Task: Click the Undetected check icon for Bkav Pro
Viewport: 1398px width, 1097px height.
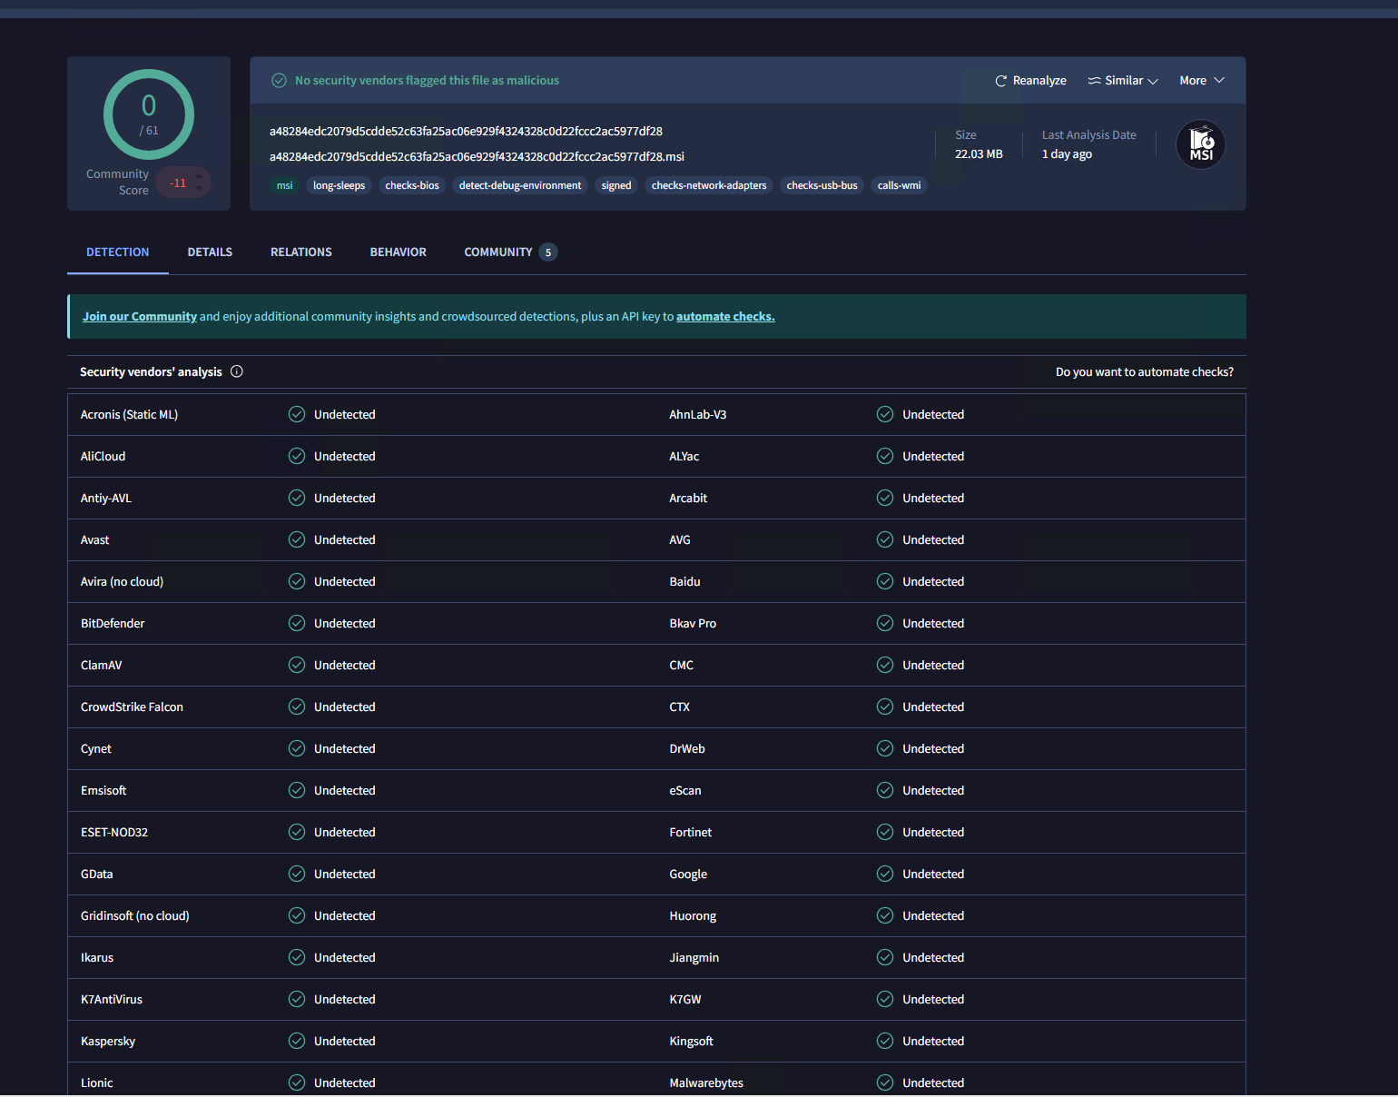Action: pos(885,623)
